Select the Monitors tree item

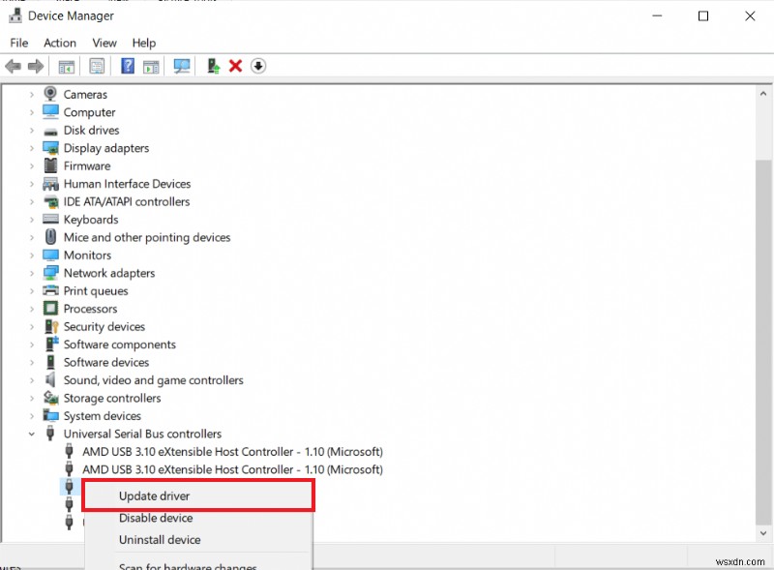pos(87,255)
